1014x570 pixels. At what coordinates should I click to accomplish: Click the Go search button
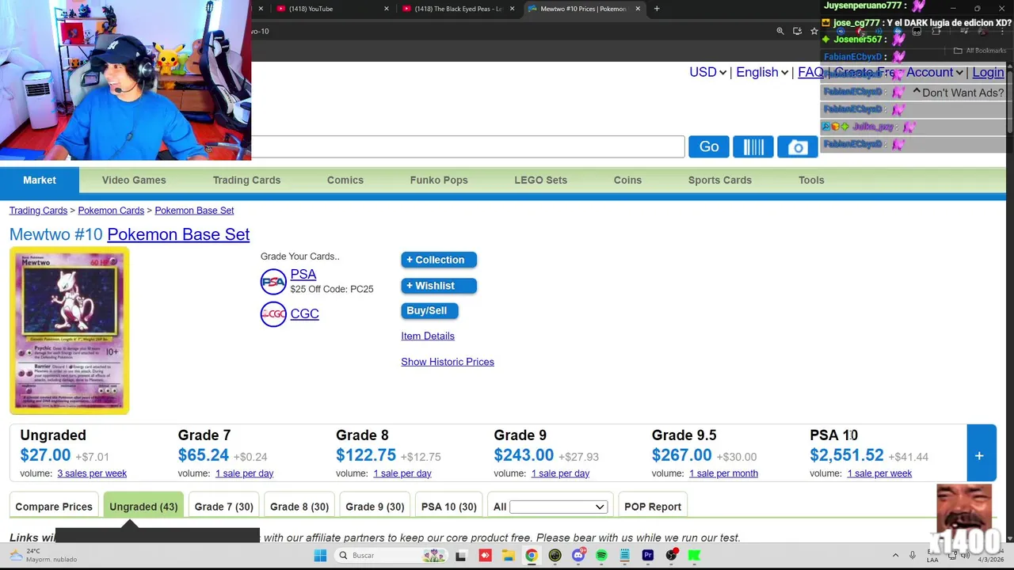[x=709, y=146]
